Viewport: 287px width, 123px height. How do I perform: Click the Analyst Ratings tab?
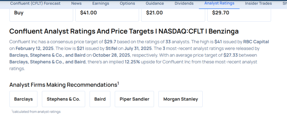[219, 4]
